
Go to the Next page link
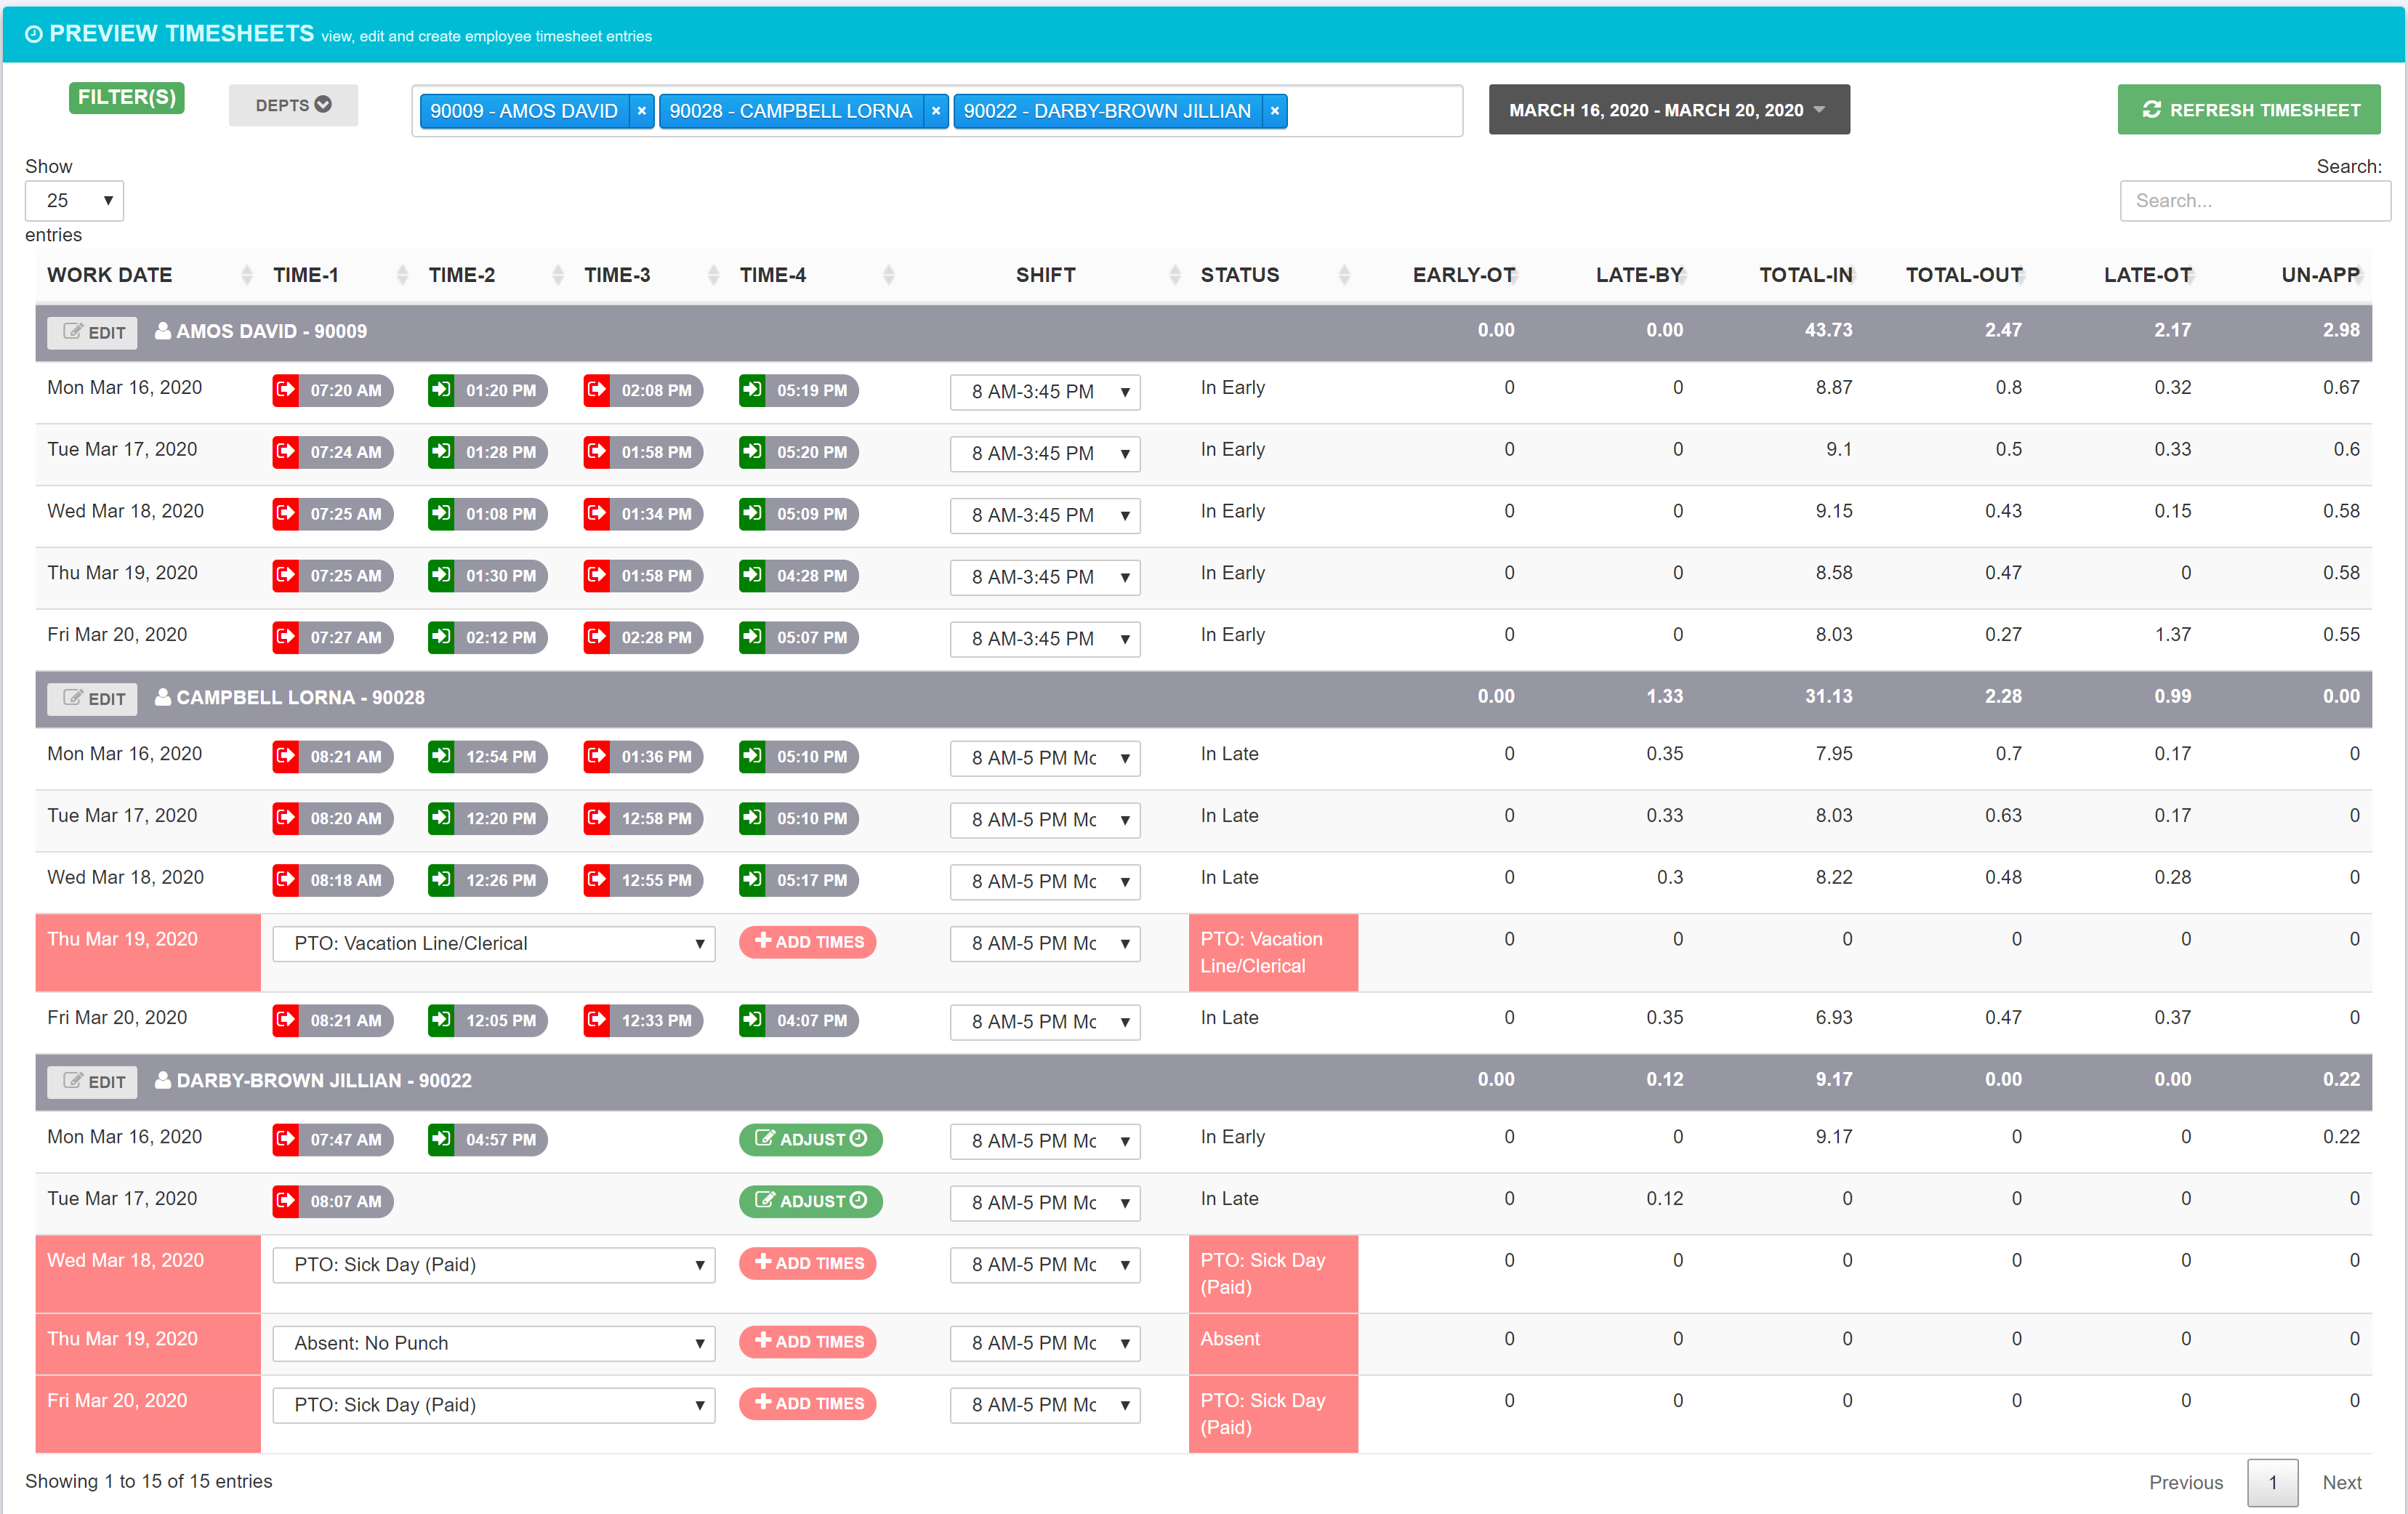[x=2341, y=1482]
